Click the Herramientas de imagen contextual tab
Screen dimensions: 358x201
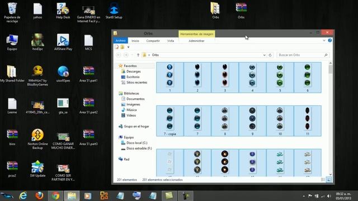[196, 34]
